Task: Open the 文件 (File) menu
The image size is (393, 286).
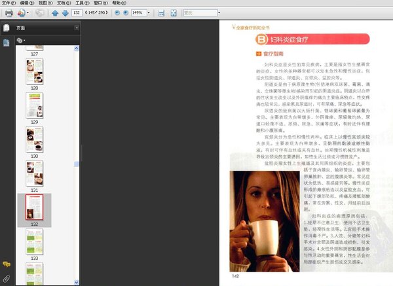Action: (x=9, y=3)
